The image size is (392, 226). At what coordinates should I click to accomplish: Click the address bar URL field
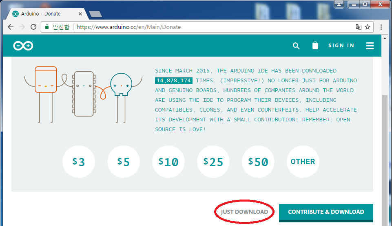(x=207, y=27)
